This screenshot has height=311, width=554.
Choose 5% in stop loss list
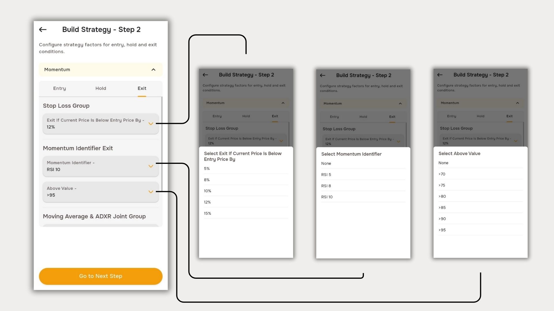246,169
